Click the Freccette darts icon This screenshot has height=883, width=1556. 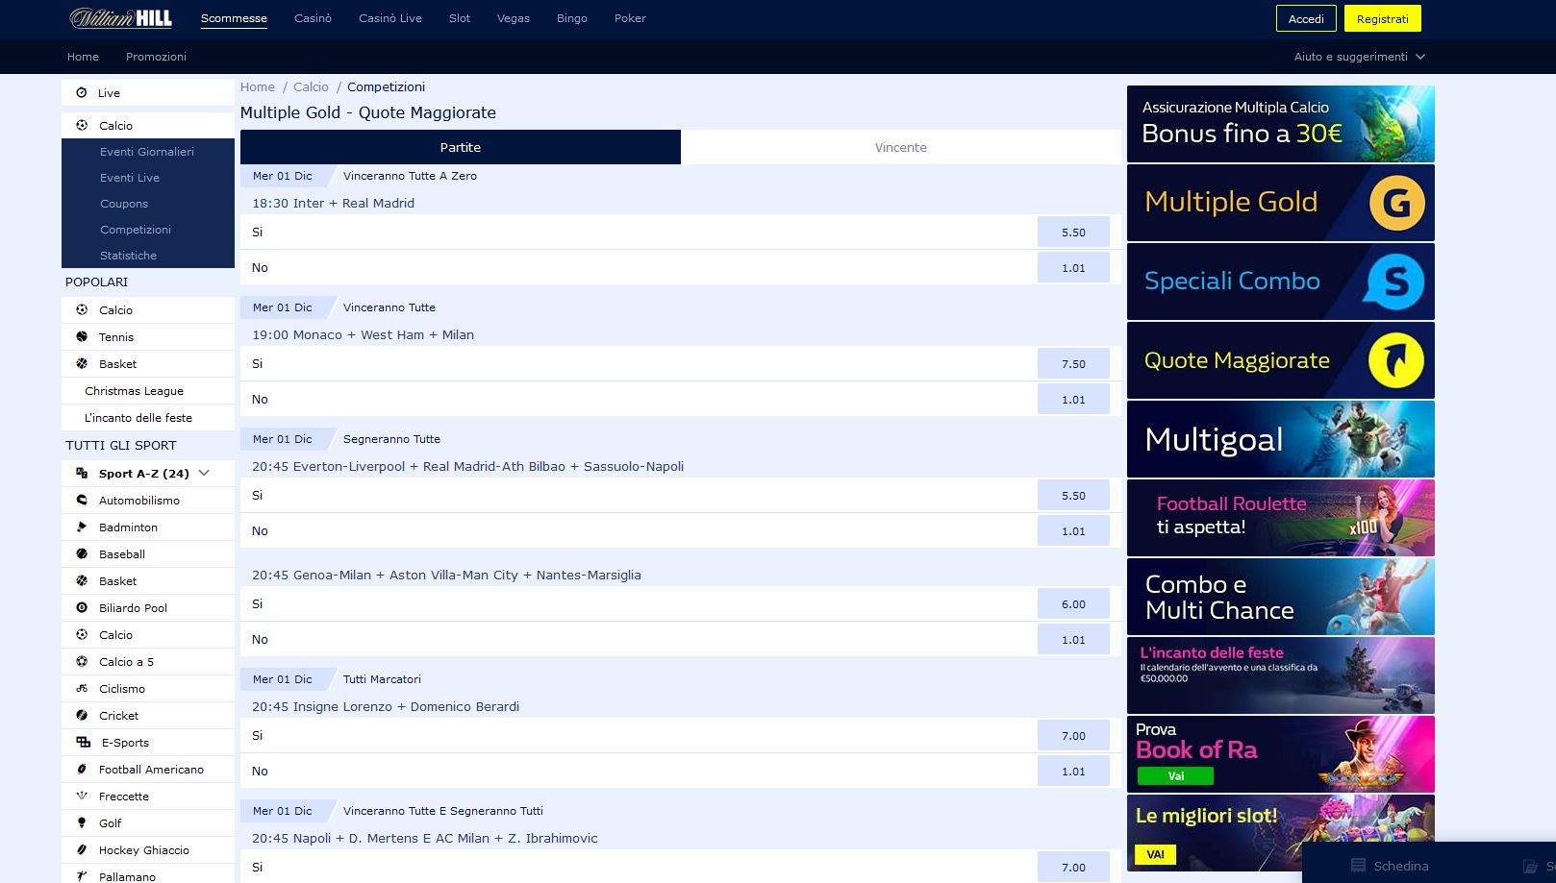[x=82, y=797]
